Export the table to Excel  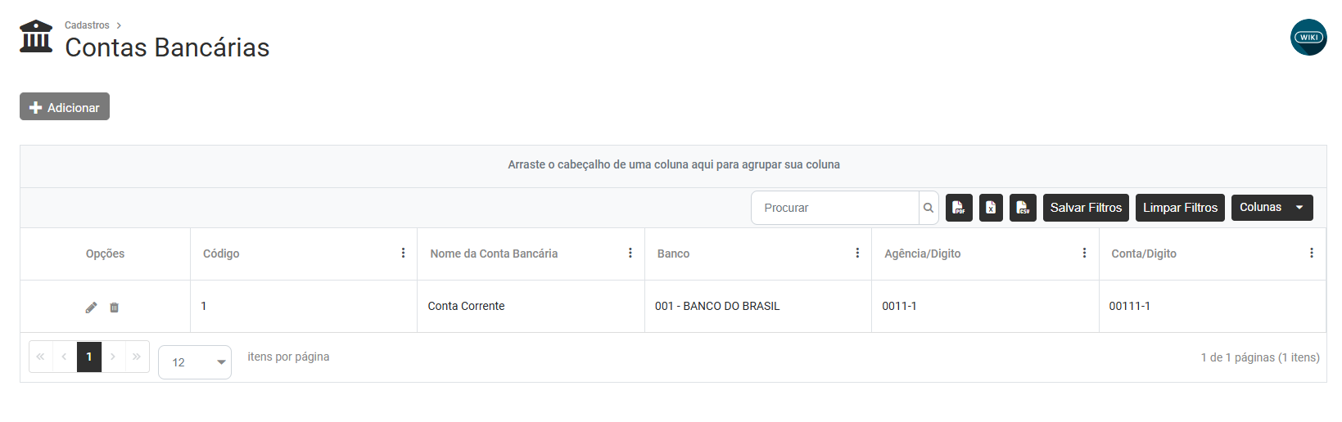pos(991,208)
